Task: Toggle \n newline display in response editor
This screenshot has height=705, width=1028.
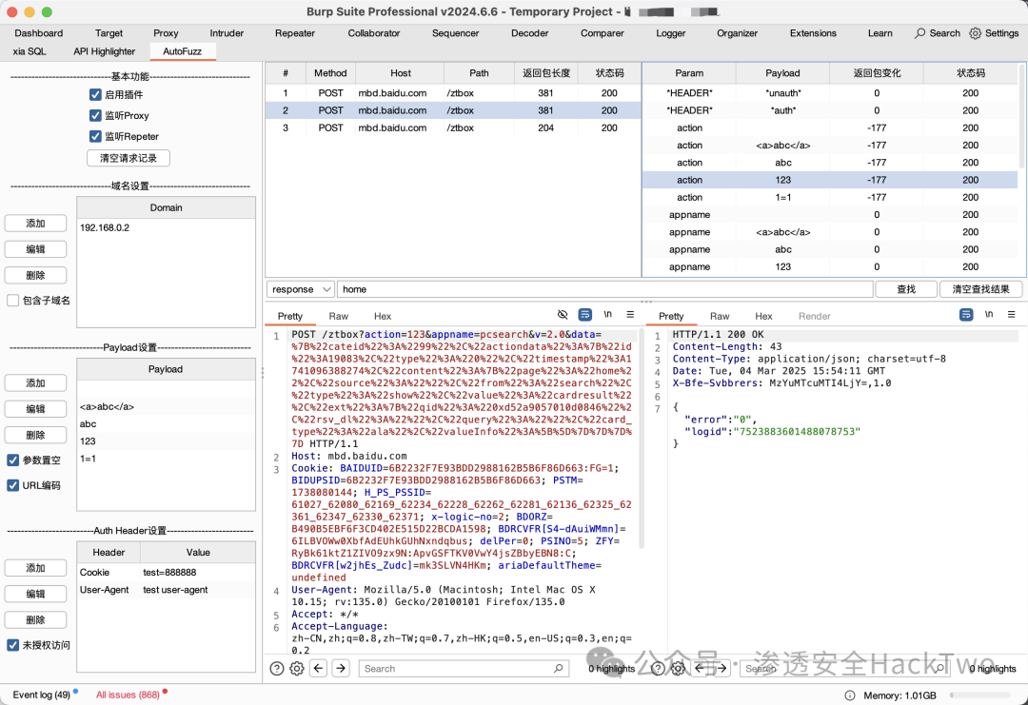Action: 989,315
